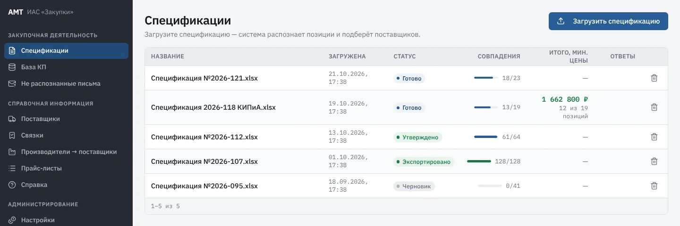Click the upload icon in Загрузить спецификацию button
Viewport: 680px width, 226px height.
[x=561, y=21]
